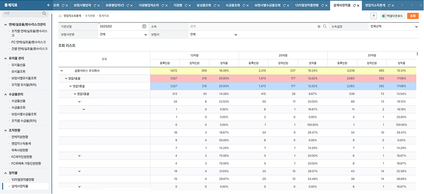Open FC위해촉 가동인원현황 in the sidebar
The height and width of the screenshot is (194, 424).
[27, 164]
